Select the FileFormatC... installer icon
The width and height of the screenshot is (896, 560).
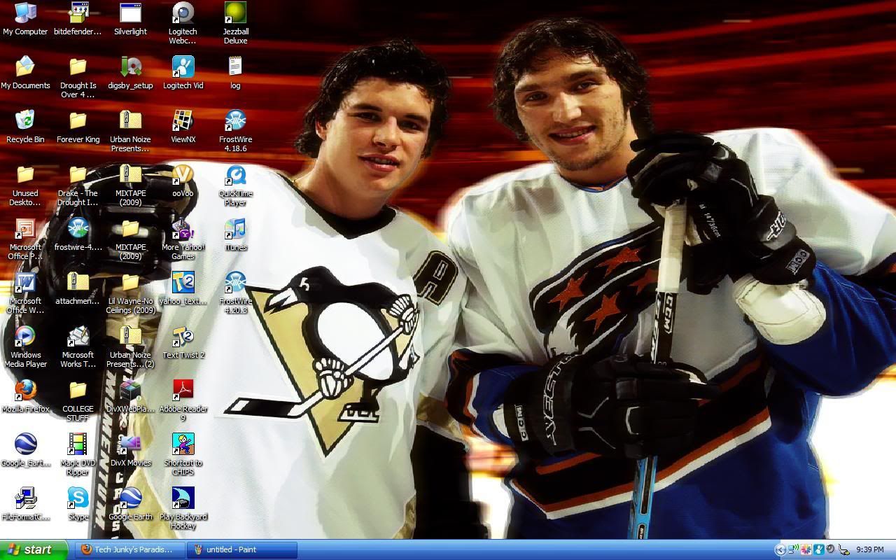coord(25,505)
